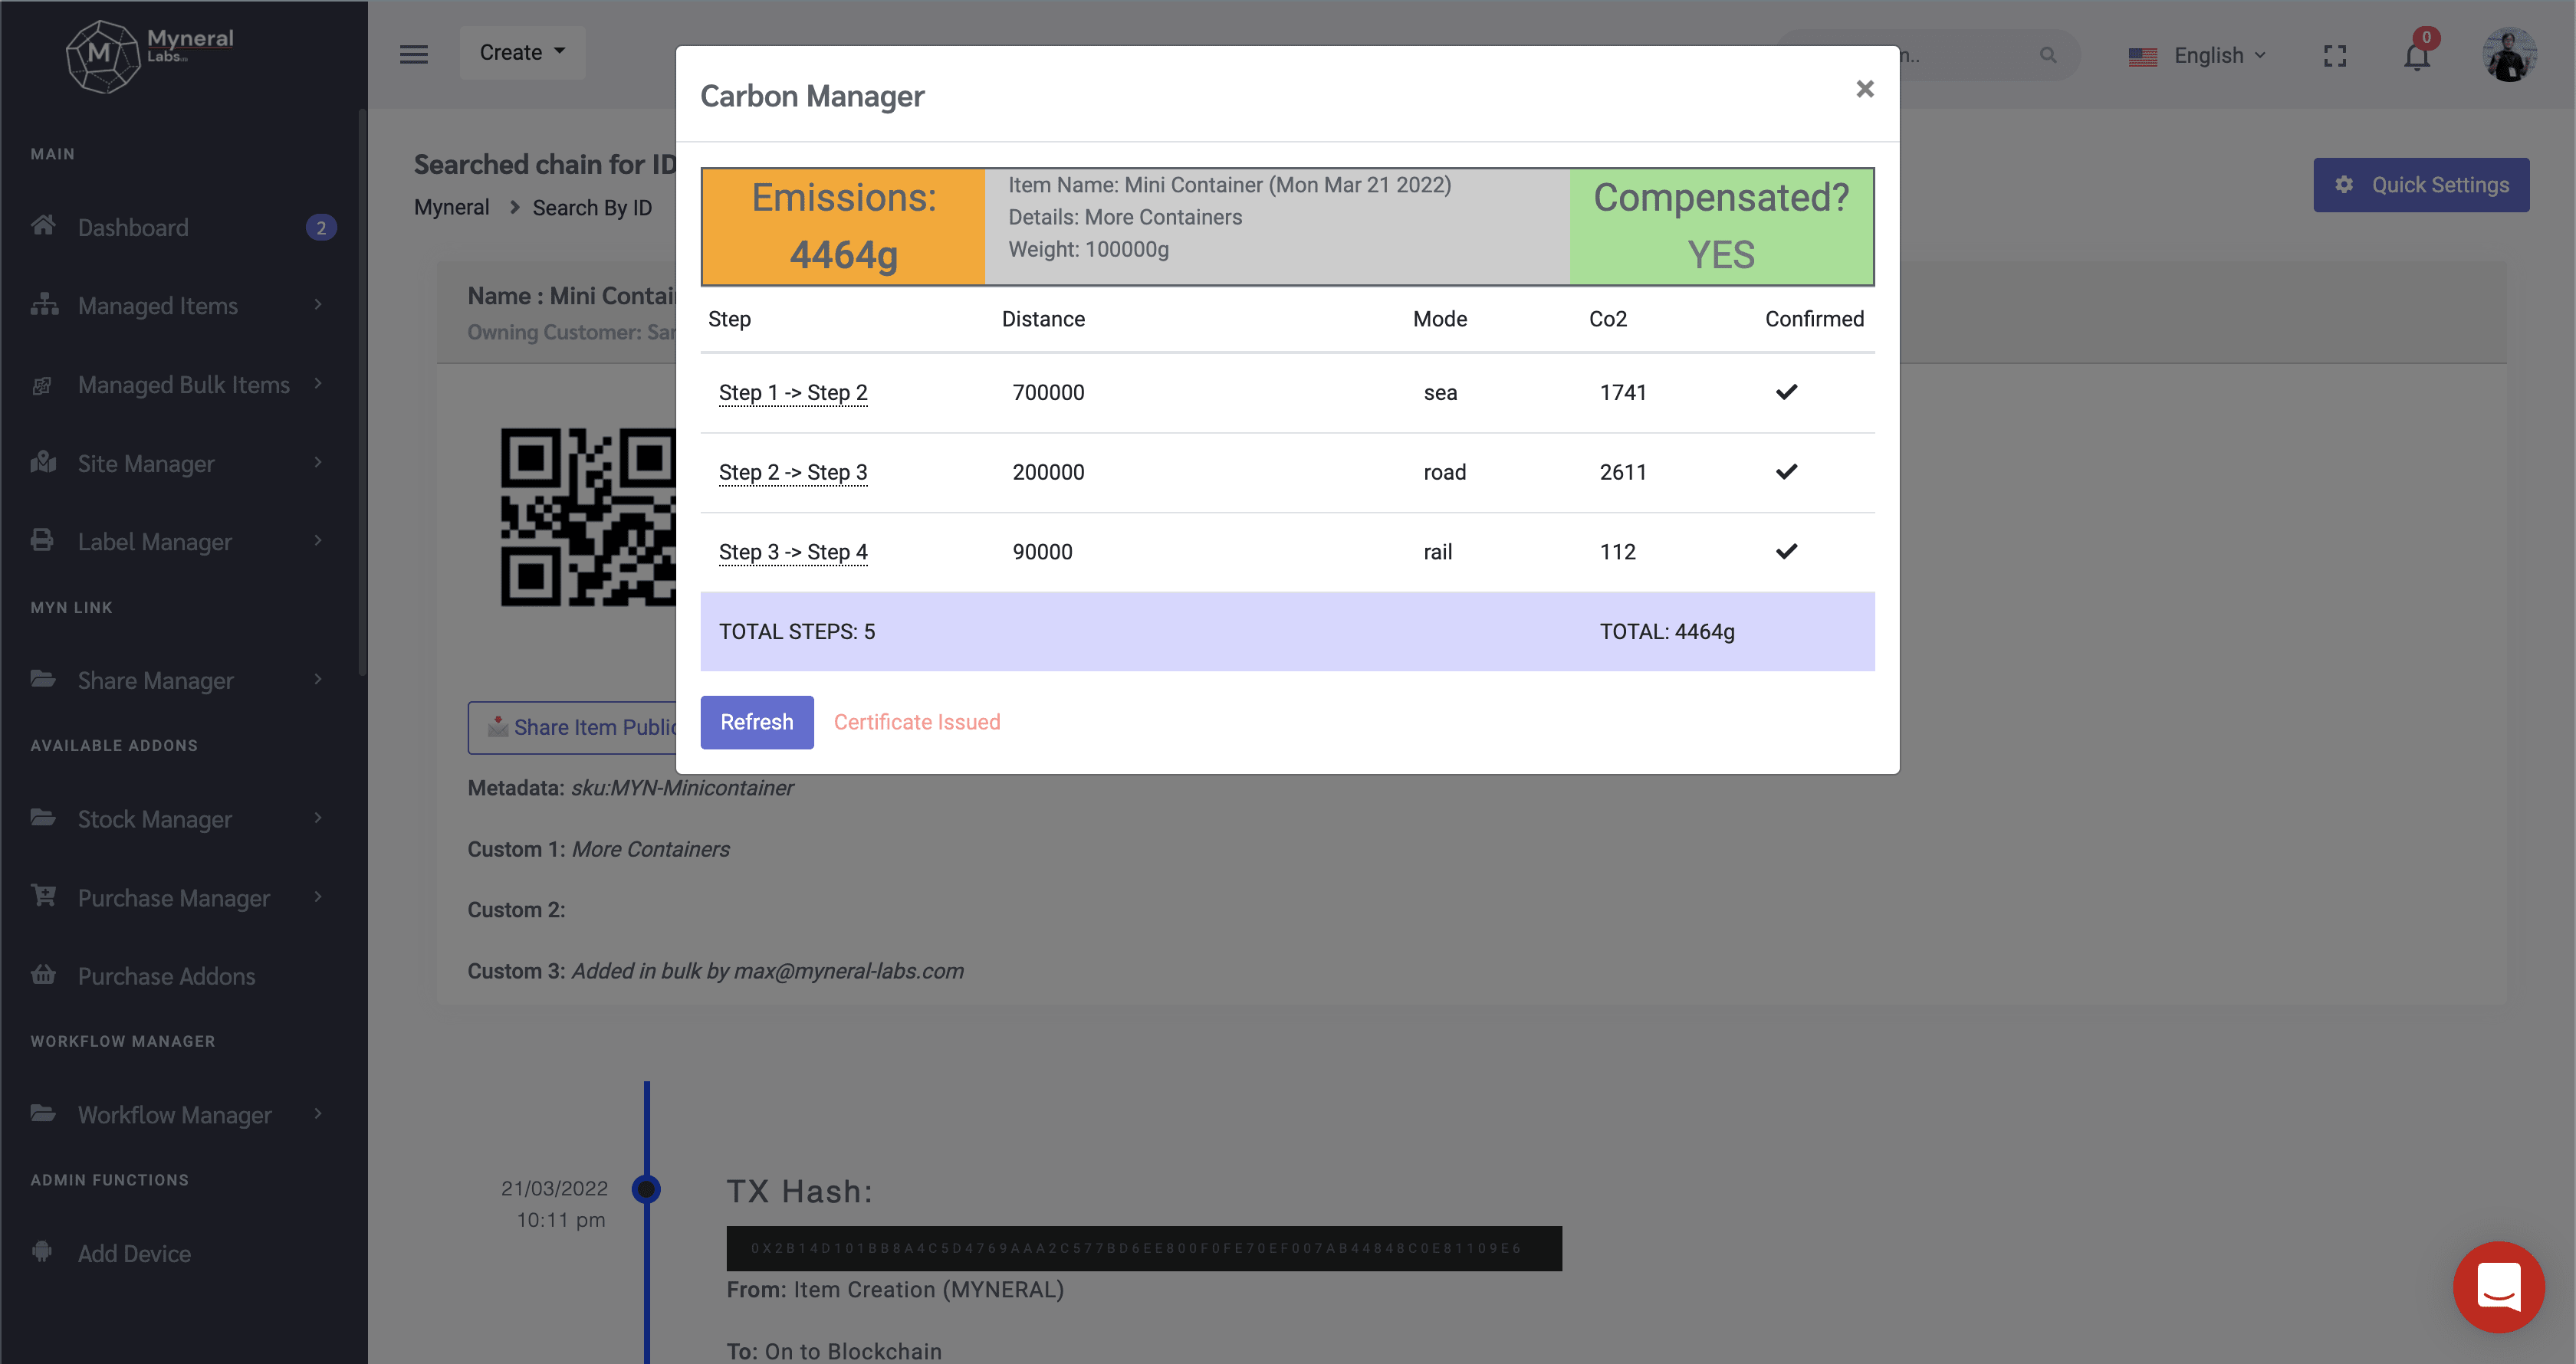Click the Add Device android icon

click(42, 1251)
